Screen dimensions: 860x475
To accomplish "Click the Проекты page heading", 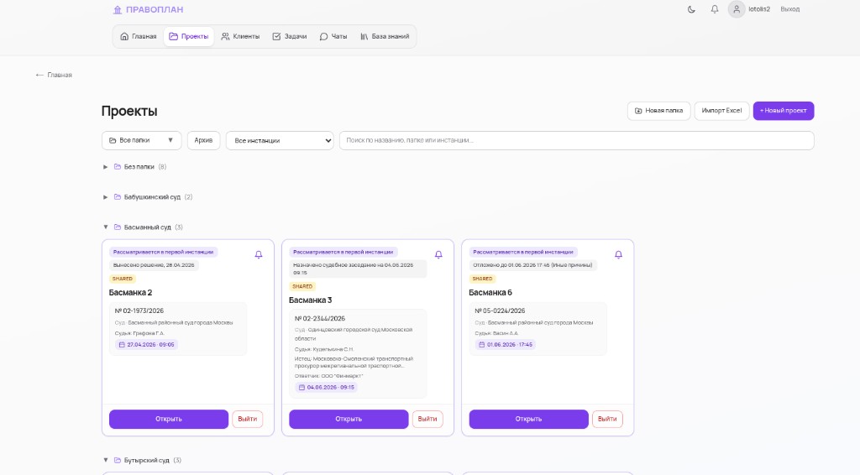I will click(129, 112).
